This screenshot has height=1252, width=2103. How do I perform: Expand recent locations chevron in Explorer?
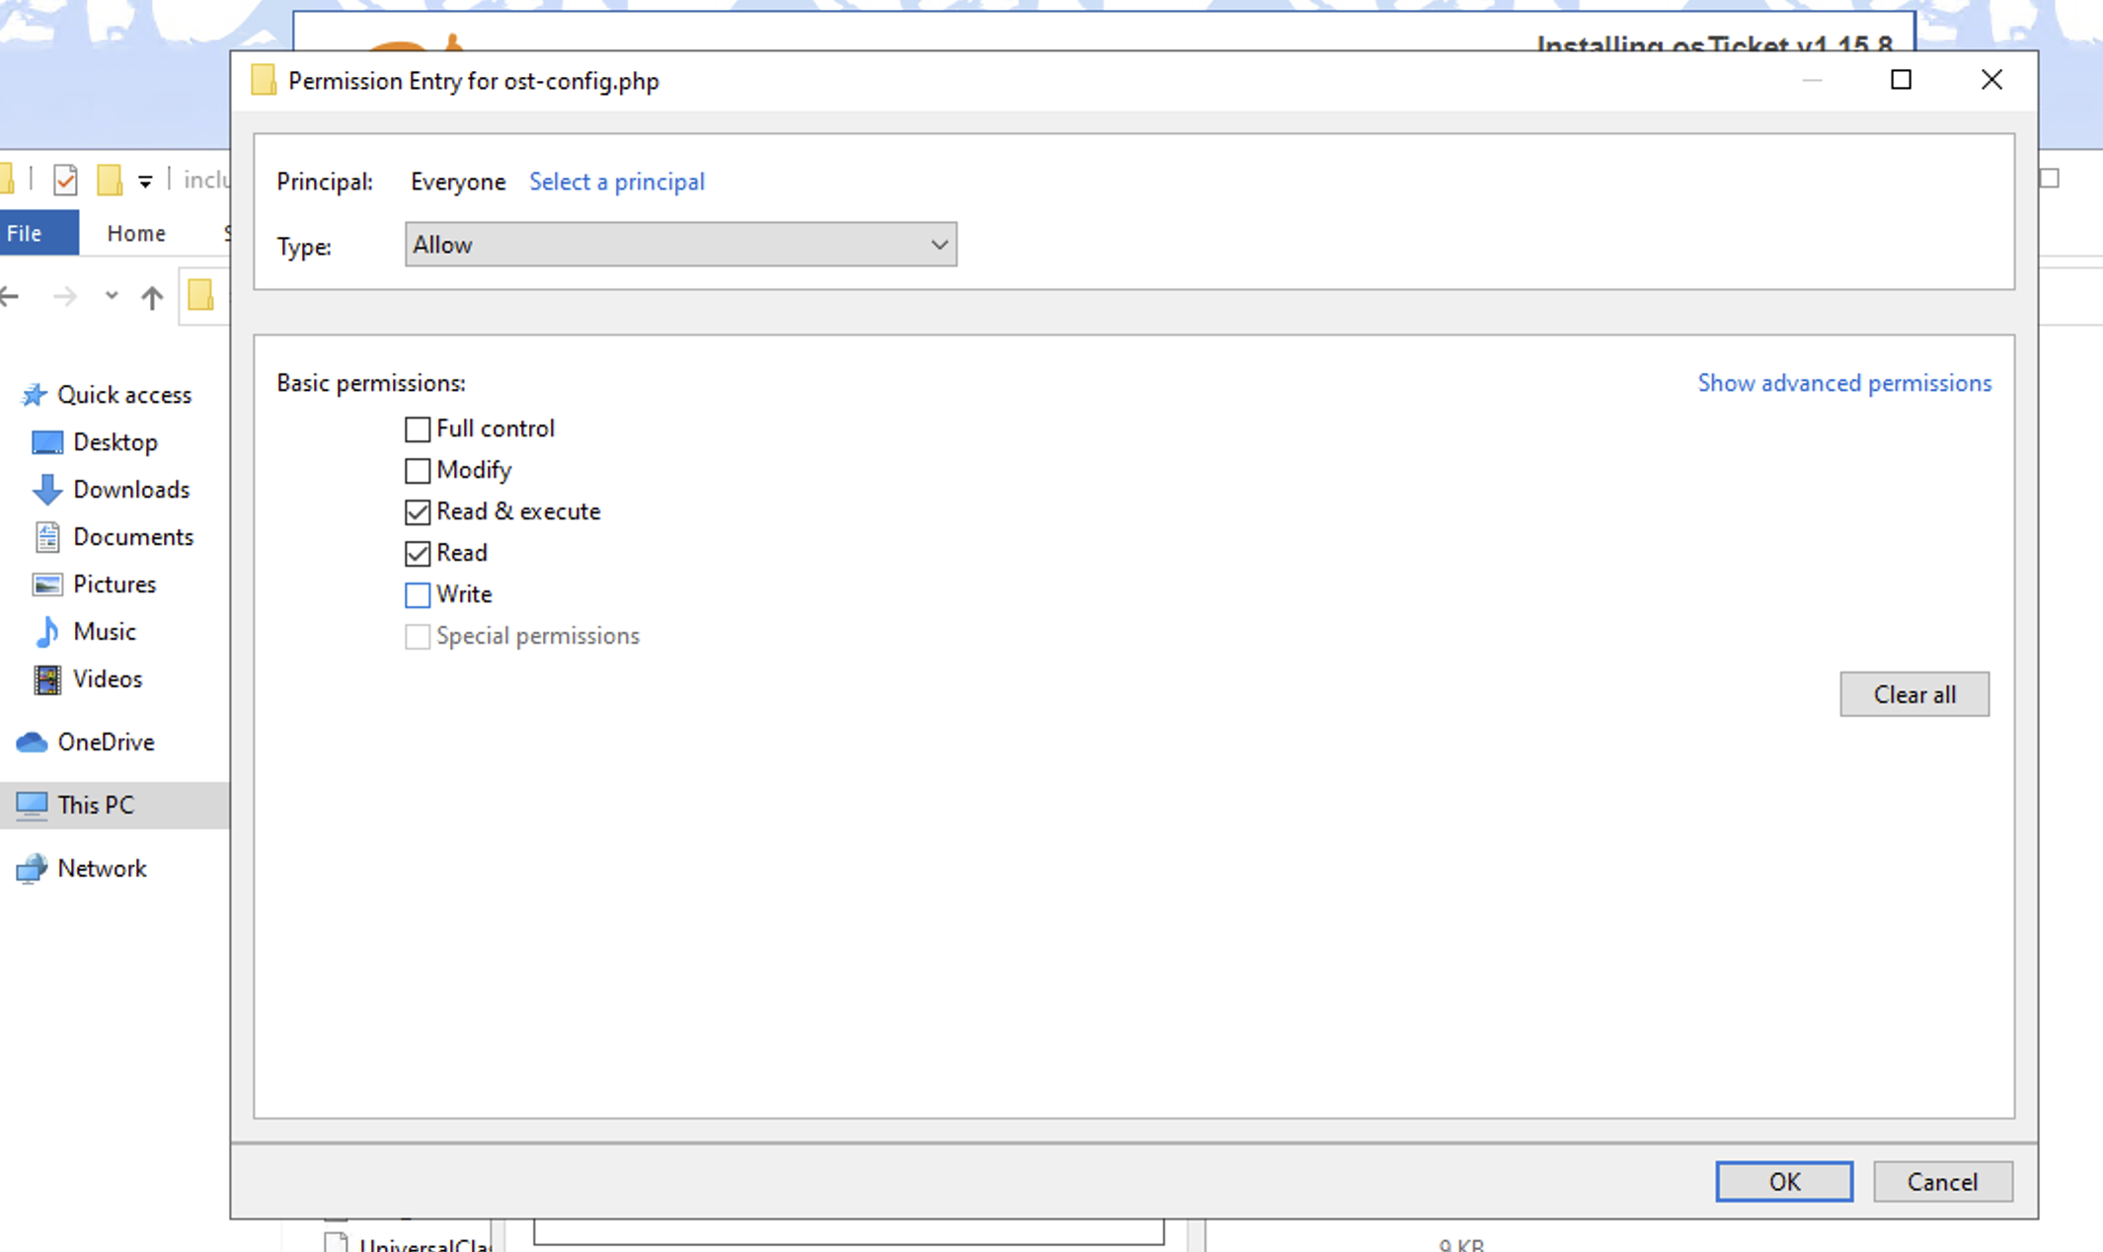(112, 296)
